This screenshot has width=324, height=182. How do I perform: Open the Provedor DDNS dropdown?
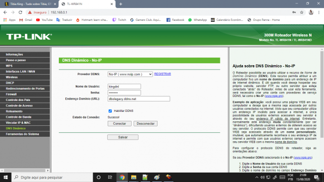coord(130,74)
